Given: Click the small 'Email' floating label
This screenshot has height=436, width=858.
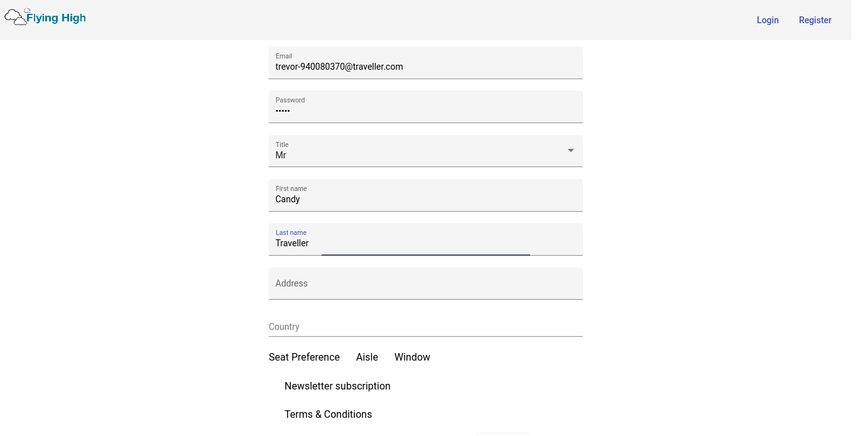Looking at the screenshot, I should [x=284, y=56].
